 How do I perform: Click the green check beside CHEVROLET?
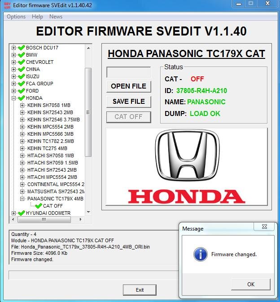[22, 62]
